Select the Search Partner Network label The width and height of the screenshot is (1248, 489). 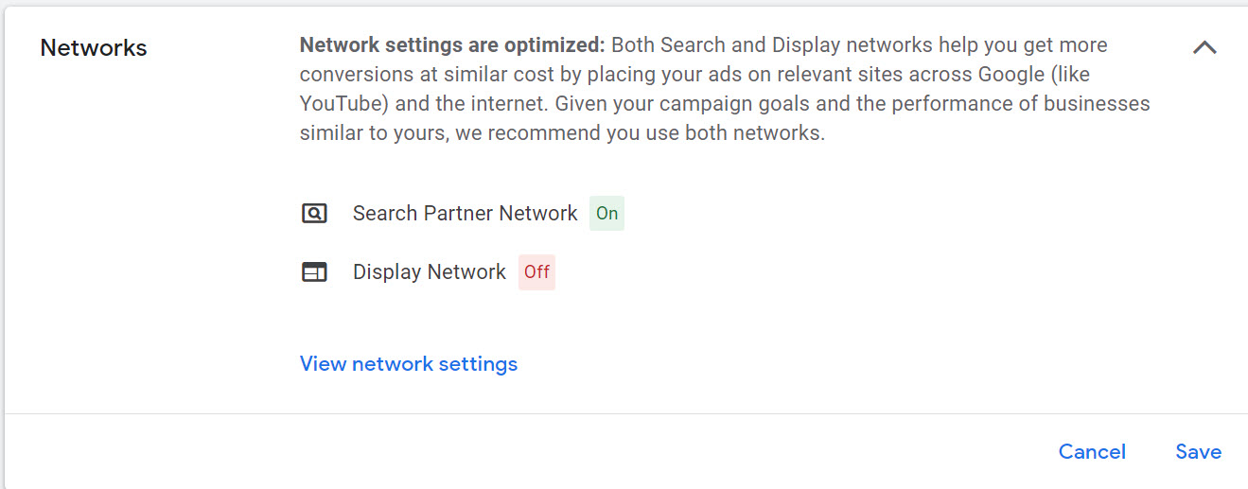tap(465, 214)
